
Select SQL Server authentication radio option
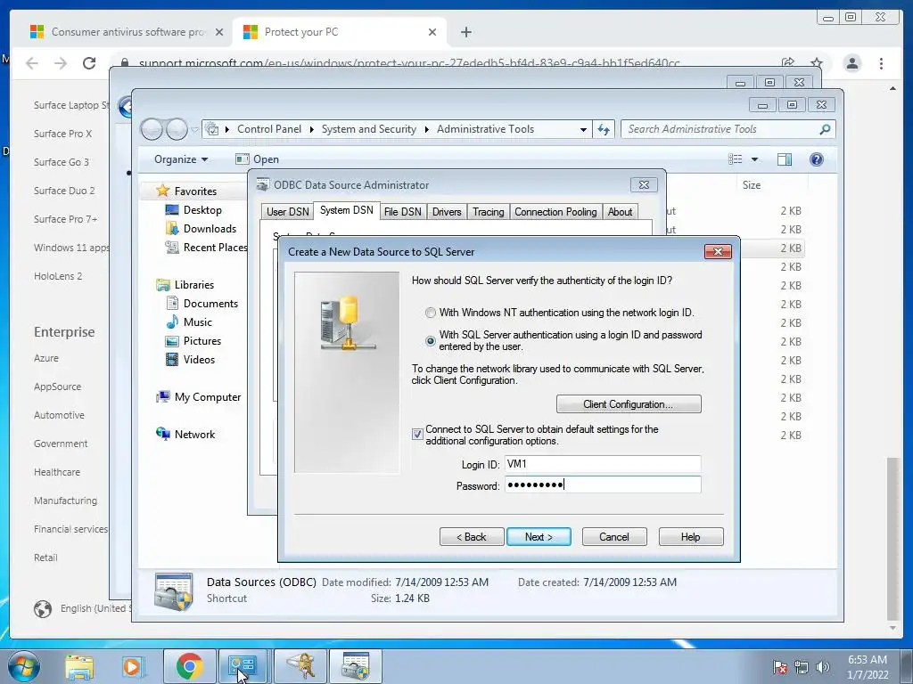(431, 341)
